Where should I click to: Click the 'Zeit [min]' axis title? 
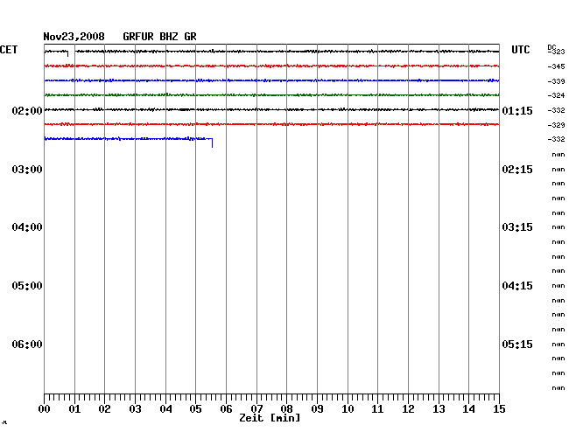click(x=270, y=418)
